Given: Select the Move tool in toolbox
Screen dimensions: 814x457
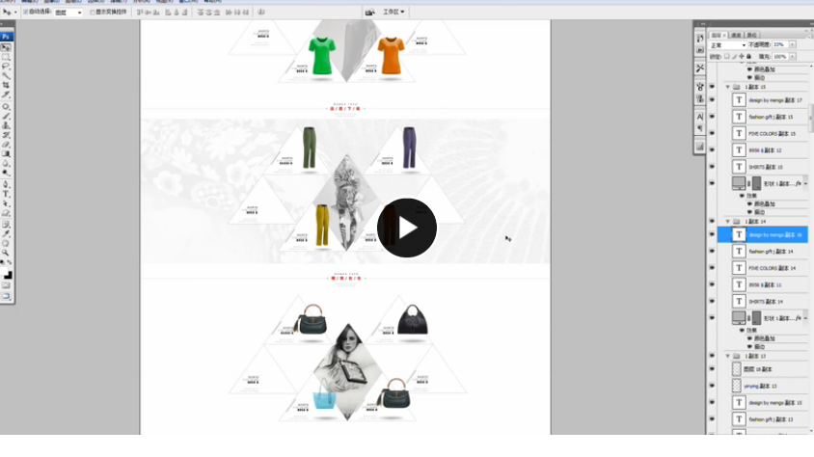Looking at the screenshot, I should [6, 47].
